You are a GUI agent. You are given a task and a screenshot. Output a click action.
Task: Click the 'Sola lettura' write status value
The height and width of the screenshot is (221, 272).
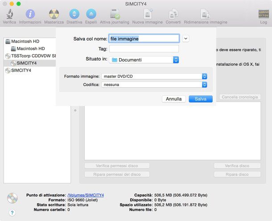(78, 205)
